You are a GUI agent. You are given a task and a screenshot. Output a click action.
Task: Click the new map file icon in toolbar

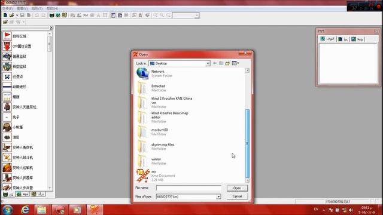5,15
